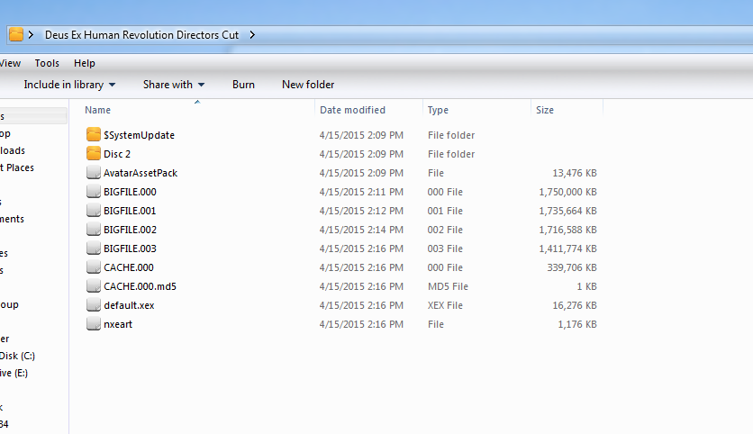Click the New folder button
This screenshot has width=753, height=434.
(x=308, y=85)
